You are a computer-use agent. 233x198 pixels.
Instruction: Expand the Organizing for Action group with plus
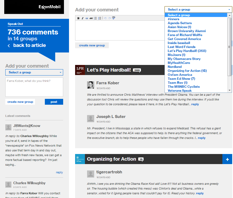tap(227, 159)
